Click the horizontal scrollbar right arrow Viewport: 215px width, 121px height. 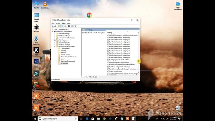(137, 75)
